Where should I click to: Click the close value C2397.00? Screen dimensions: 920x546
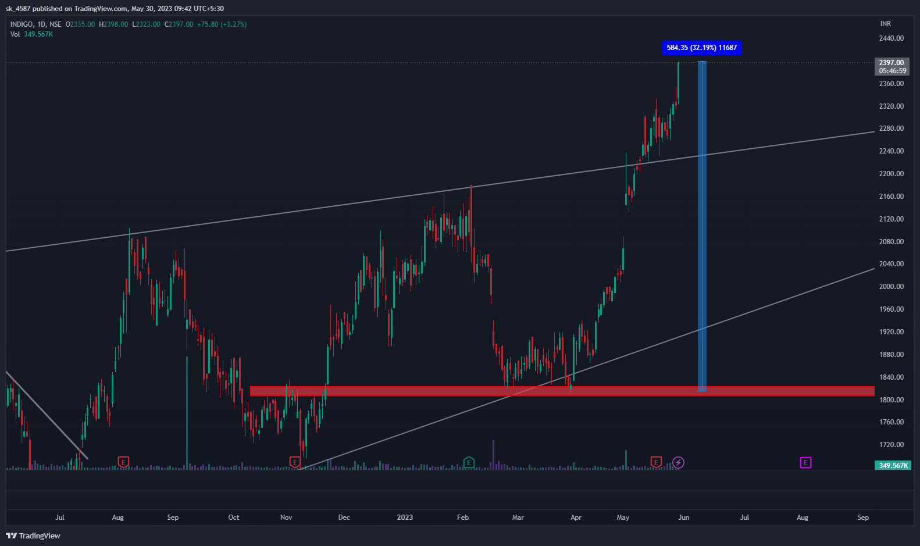(179, 24)
